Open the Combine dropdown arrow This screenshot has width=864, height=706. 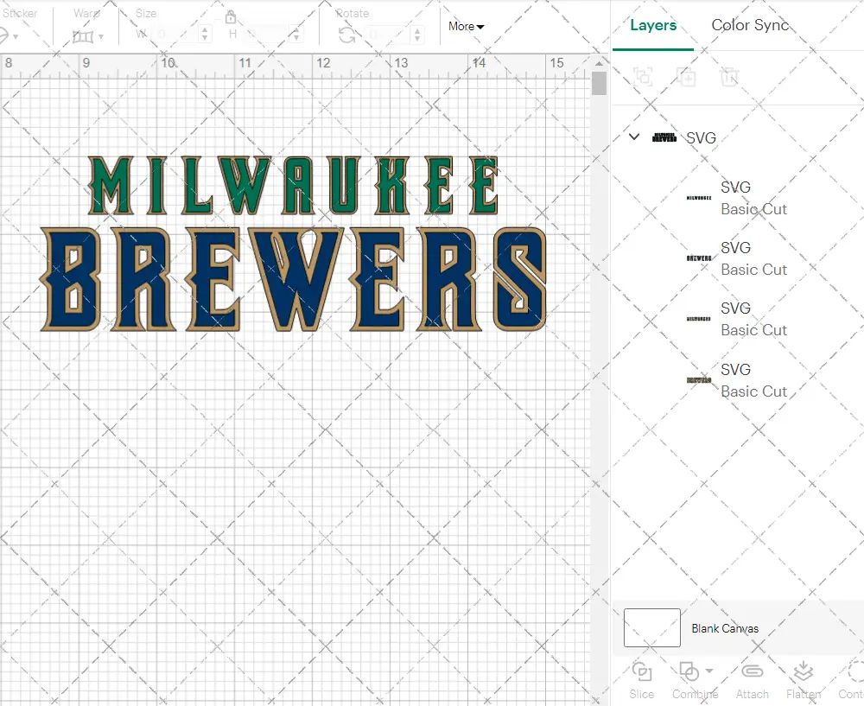tap(709, 671)
